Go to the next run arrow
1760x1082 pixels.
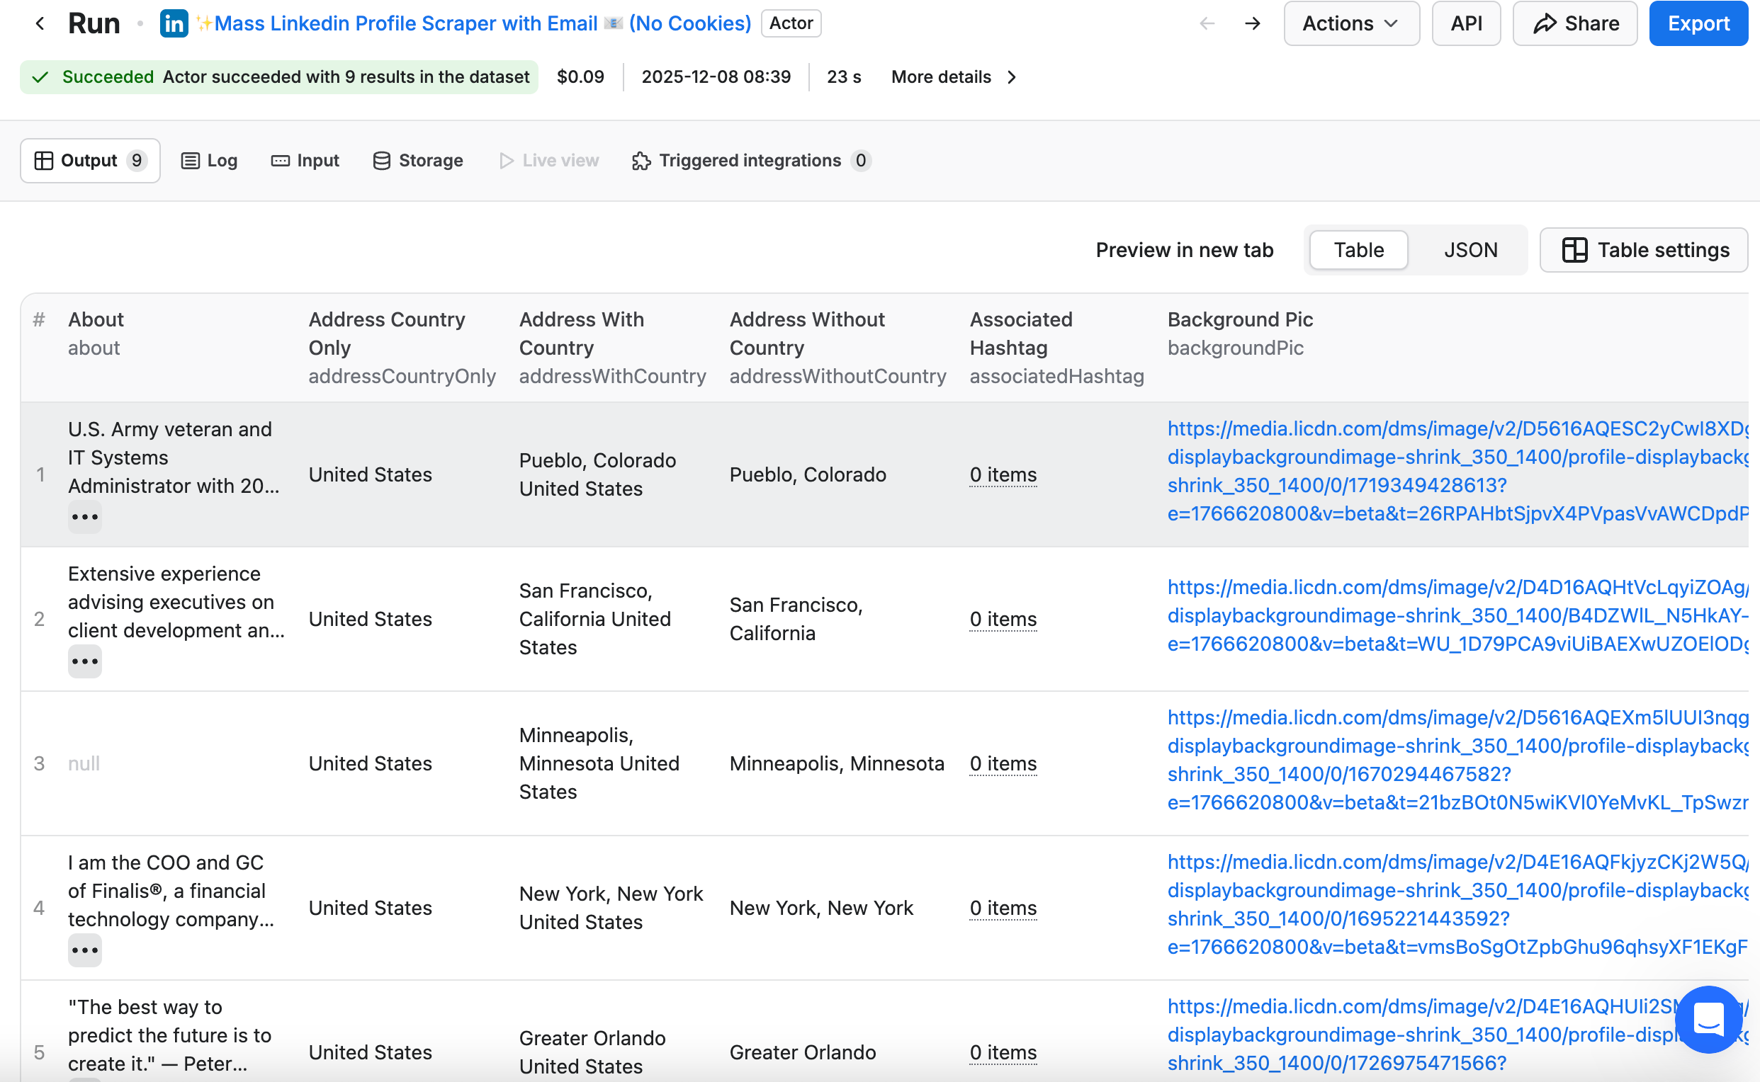click(1253, 23)
